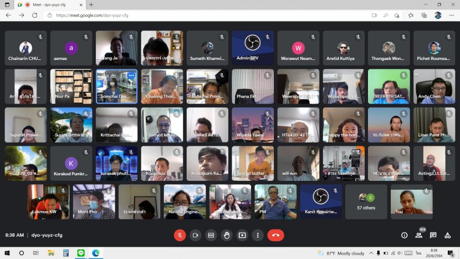Turn on closed captions
The width and height of the screenshot is (460, 259).
211,235
